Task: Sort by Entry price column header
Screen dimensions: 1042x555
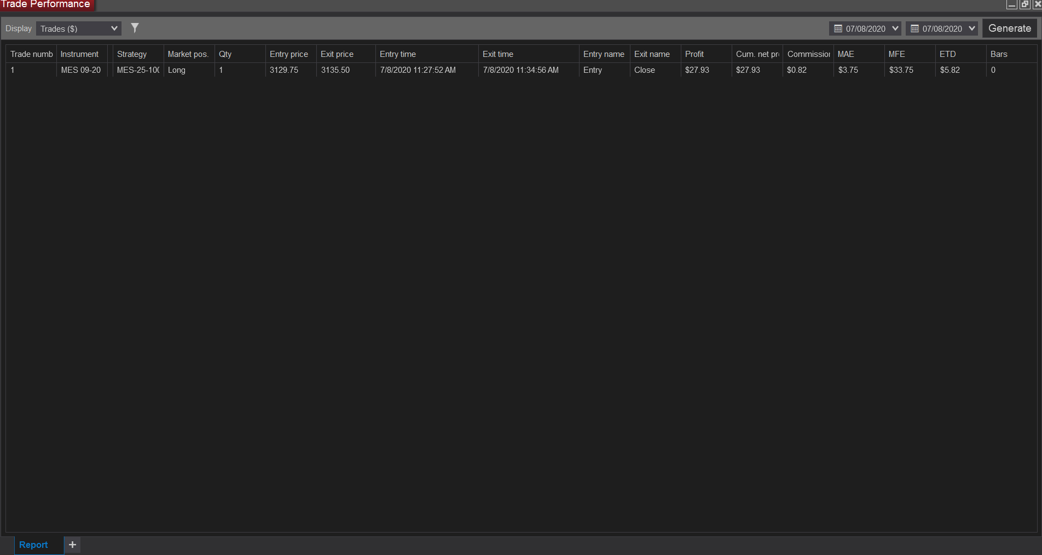Action: (291, 54)
